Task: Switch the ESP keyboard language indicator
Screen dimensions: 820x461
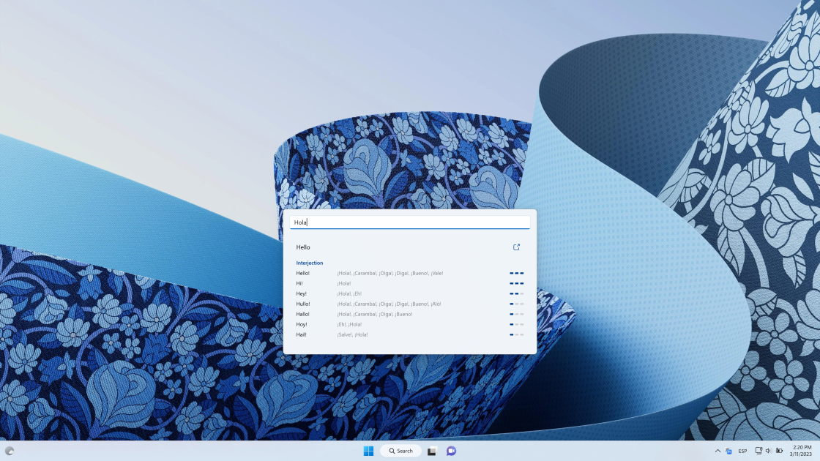Action: pyautogui.click(x=742, y=451)
